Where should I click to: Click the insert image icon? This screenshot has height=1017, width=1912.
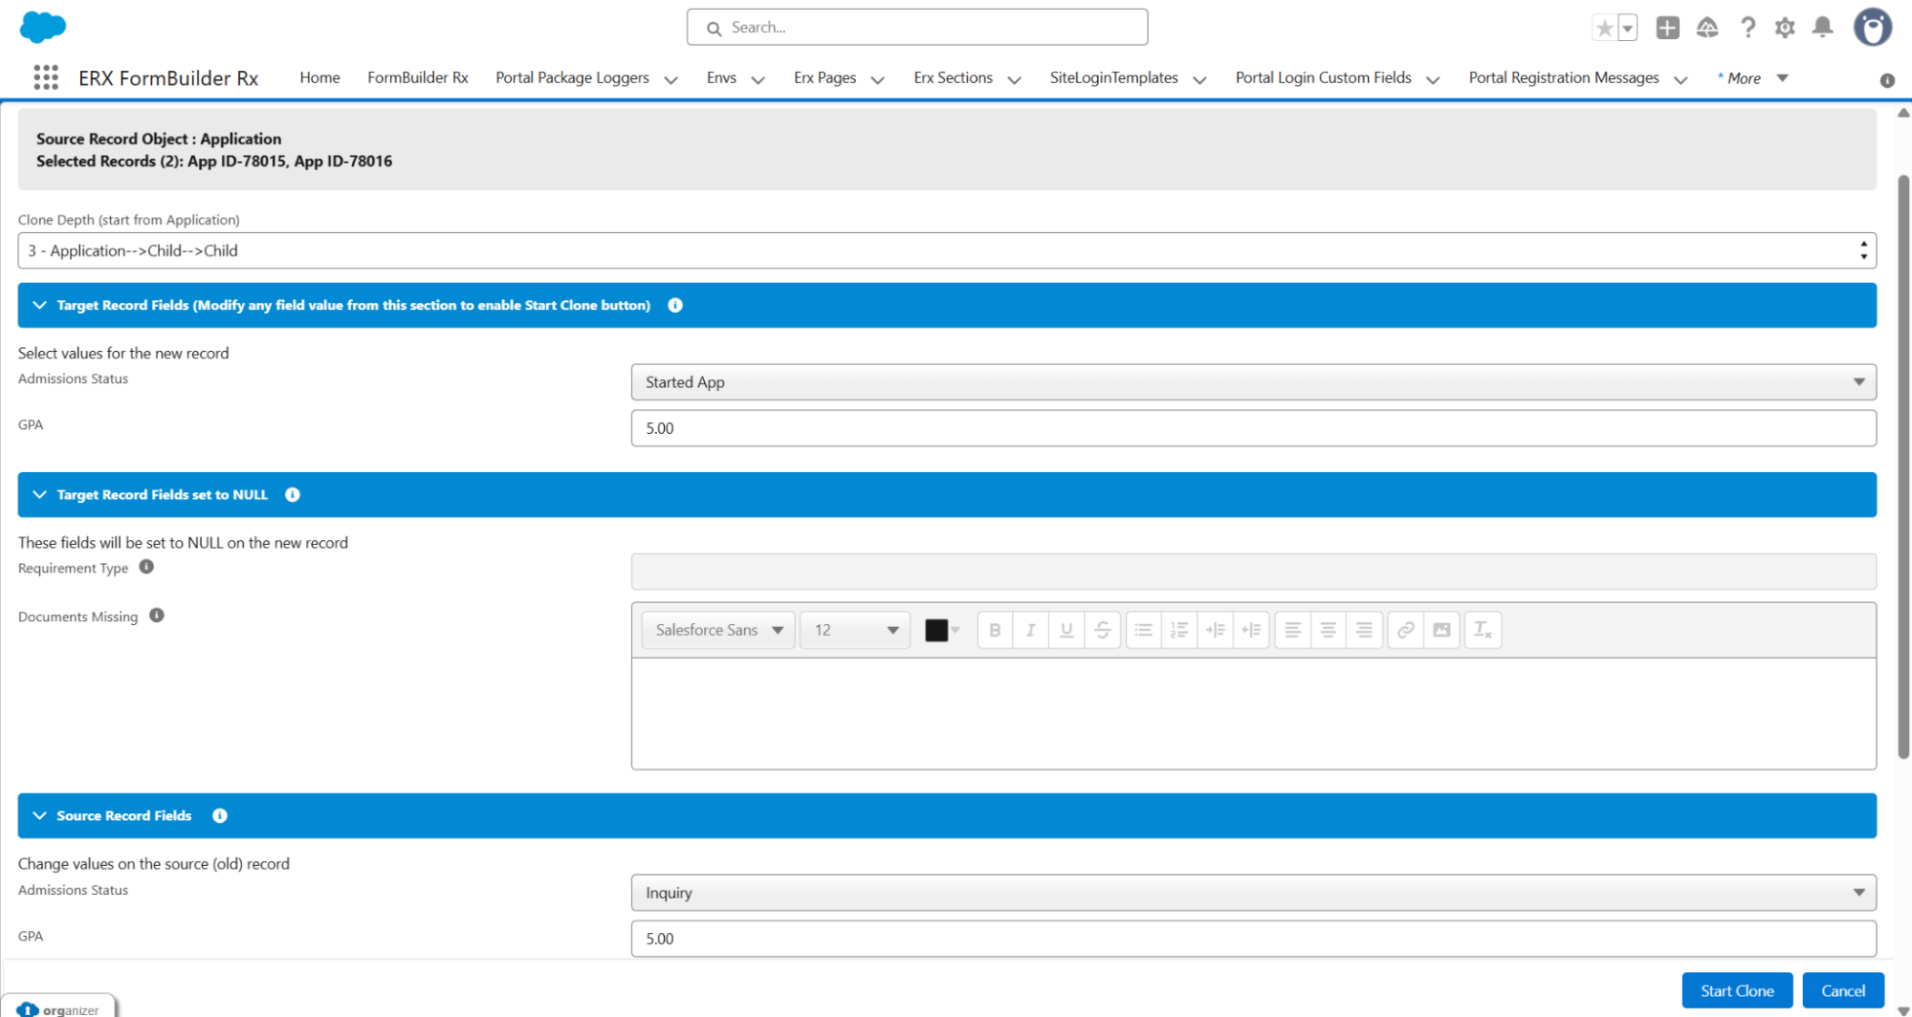coord(1441,630)
